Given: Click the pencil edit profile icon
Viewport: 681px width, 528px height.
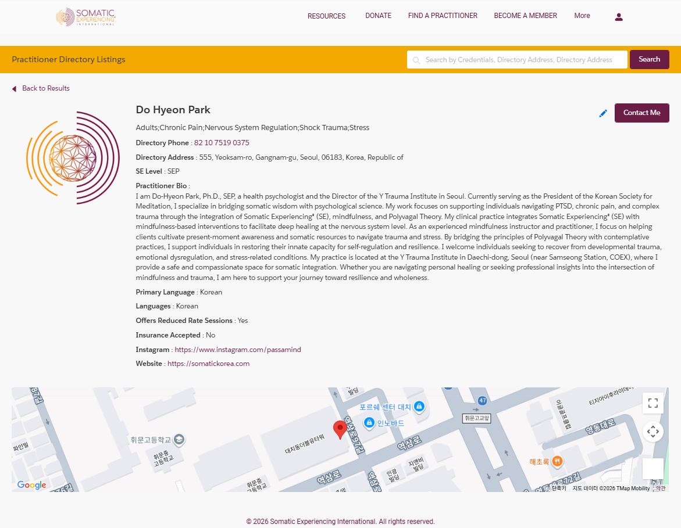Looking at the screenshot, I should click(603, 113).
